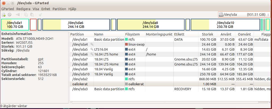Select the /dev/sda8 block in disk map

tap(151, 25)
